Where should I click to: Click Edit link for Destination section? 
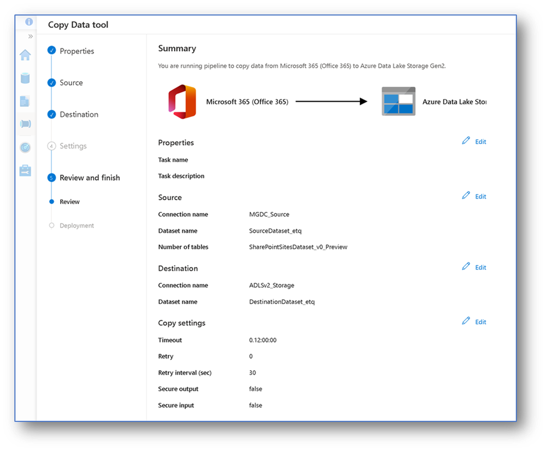click(x=480, y=268)
